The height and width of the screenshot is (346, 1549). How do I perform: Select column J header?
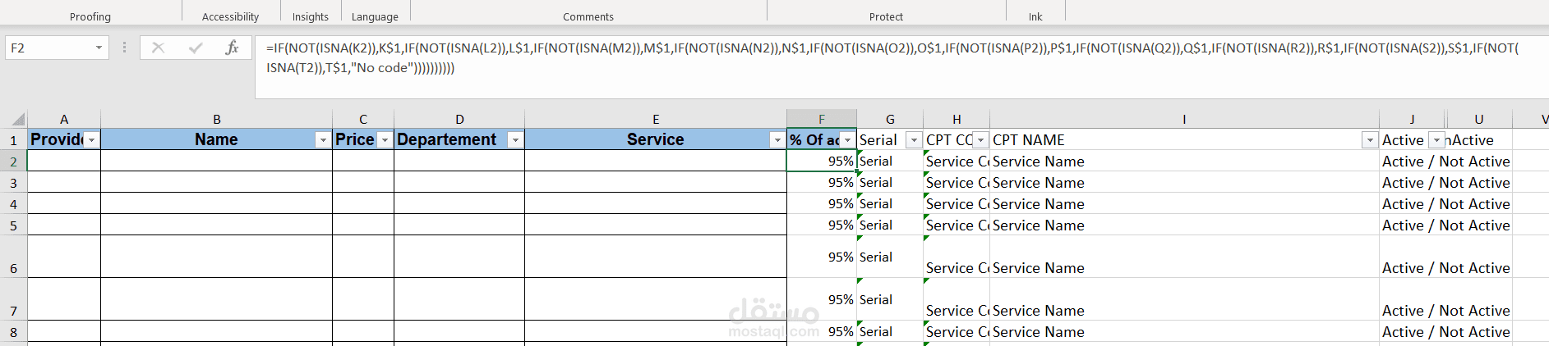coord(1412,119)
